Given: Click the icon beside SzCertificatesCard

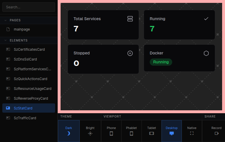Looking at the screenshot, I should pos(8,50).
